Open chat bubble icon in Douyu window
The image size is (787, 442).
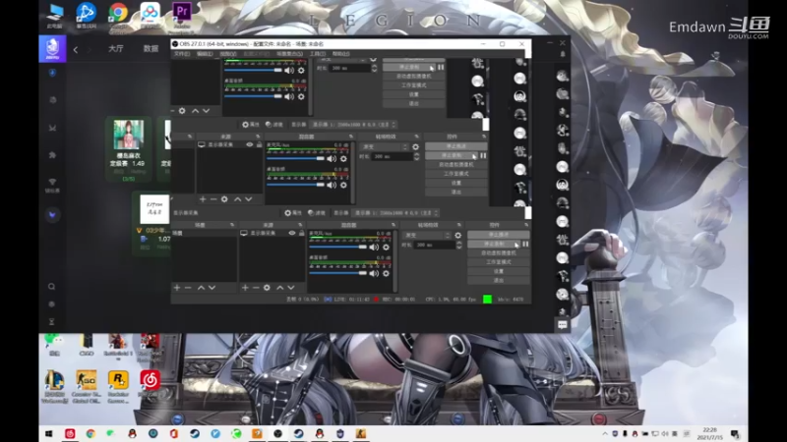(x=562, y=325)
